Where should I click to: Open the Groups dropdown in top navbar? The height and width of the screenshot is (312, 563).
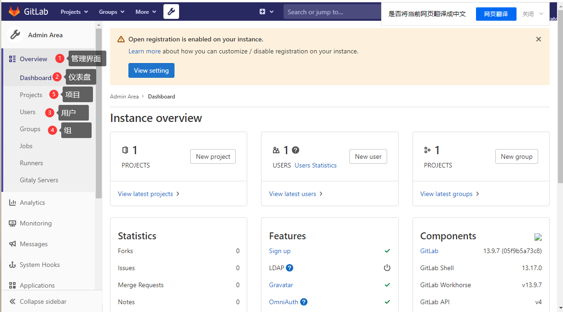click(111, 12)
